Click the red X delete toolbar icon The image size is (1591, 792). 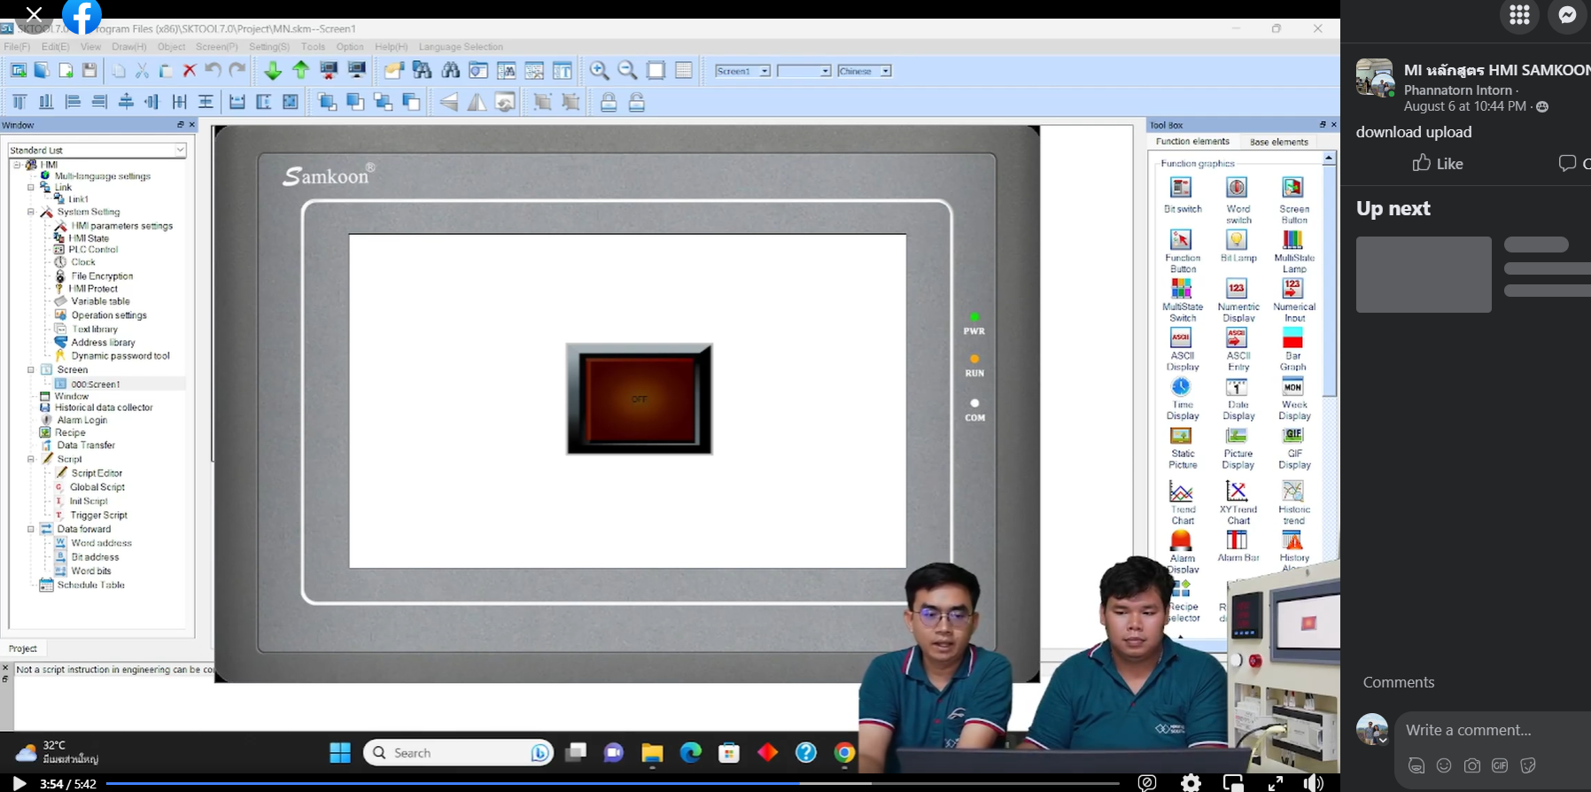point(189,71)
